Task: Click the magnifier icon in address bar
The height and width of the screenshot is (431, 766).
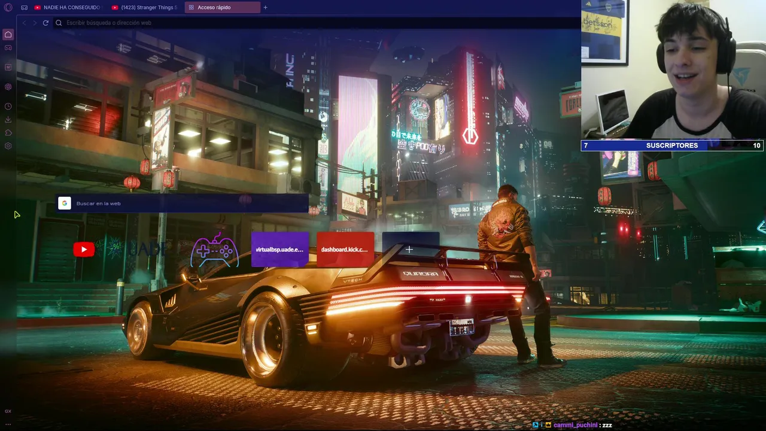Action: pyautogui.click(x=59, y=23)
